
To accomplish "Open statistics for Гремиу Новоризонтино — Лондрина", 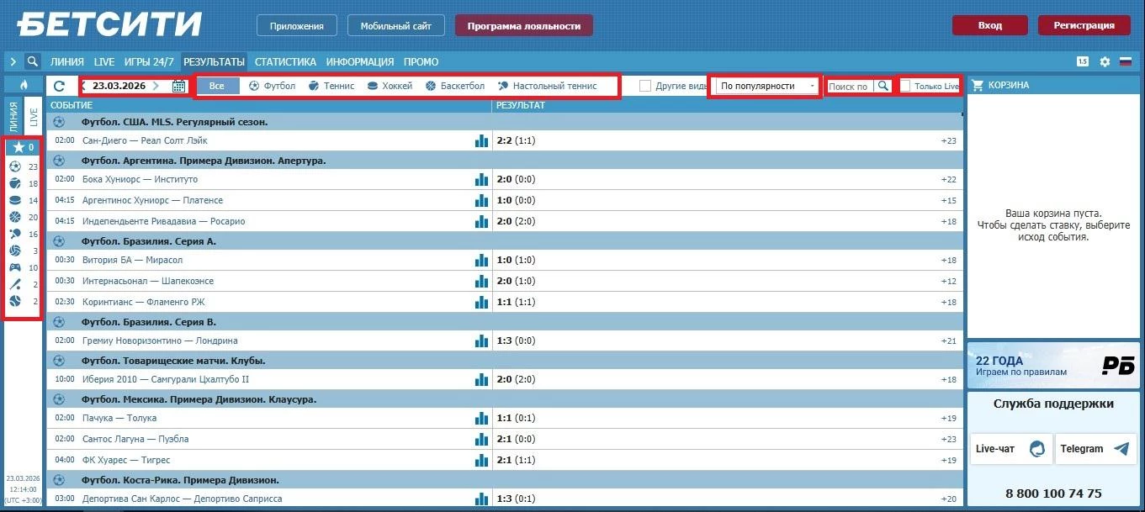I will (x=481, y=340).
